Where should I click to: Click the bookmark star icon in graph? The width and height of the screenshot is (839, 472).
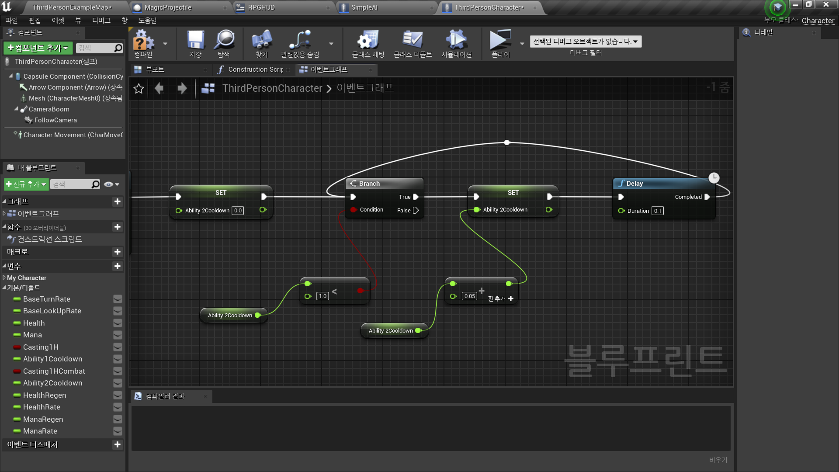[x=139, y=89]
